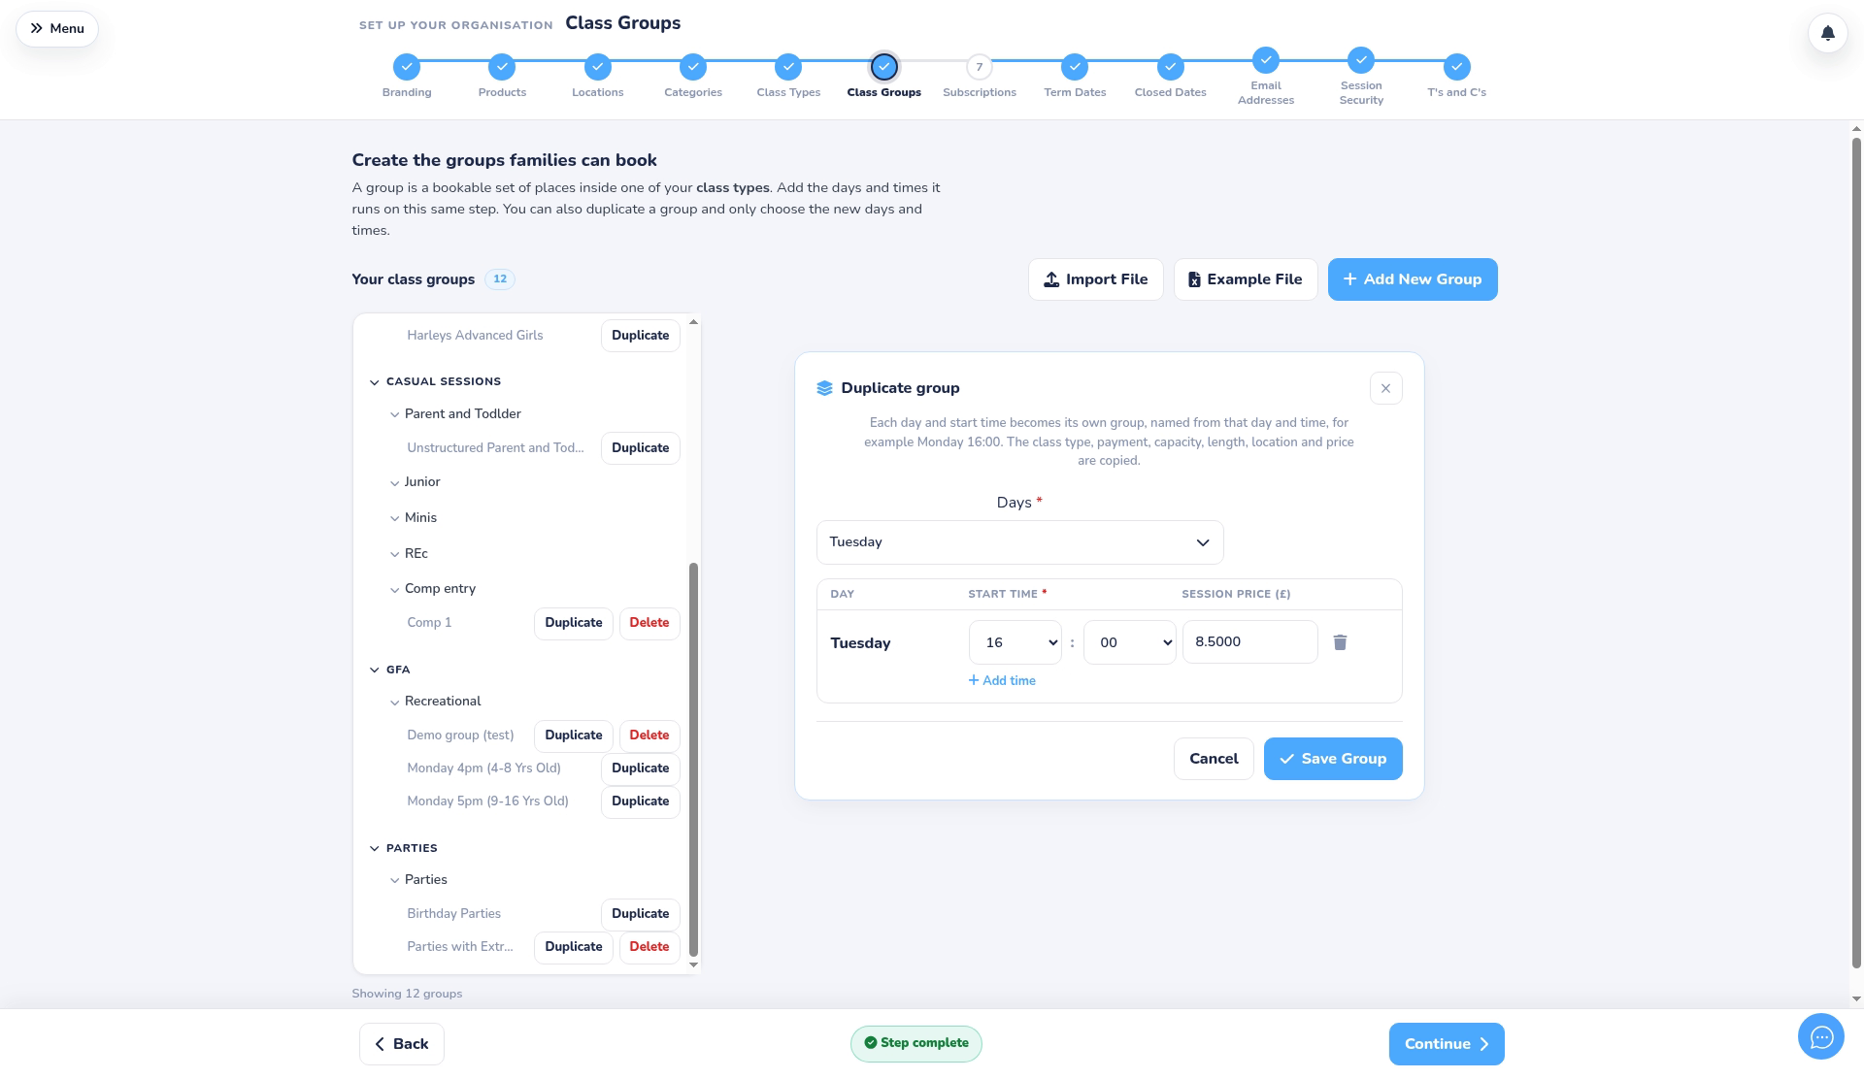The height and width of the screenshot is (1079, 1864).
Task: Click Add New Group button
Action: click(x=1412, y=279)
